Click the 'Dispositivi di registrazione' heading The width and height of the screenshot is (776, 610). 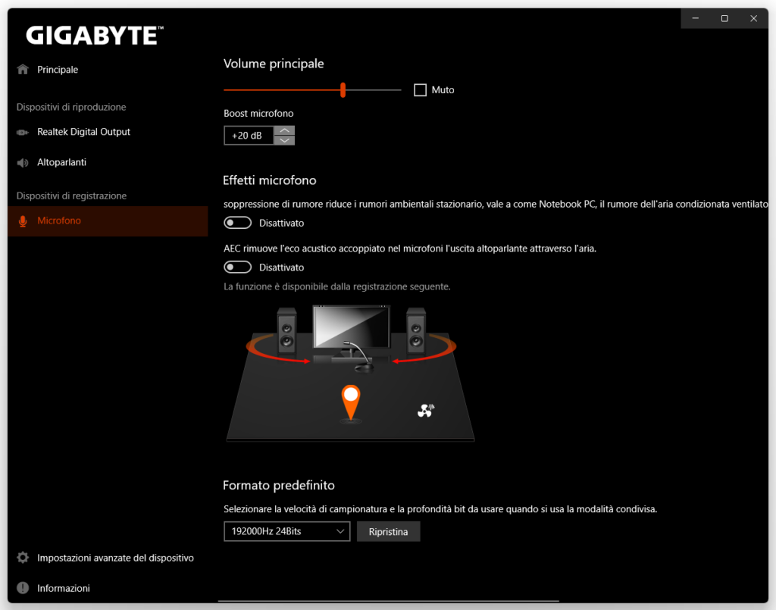coord(71,196)
